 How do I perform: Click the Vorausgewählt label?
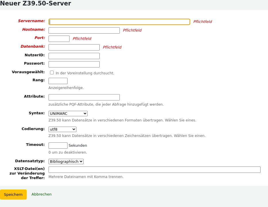coord(28,72)
